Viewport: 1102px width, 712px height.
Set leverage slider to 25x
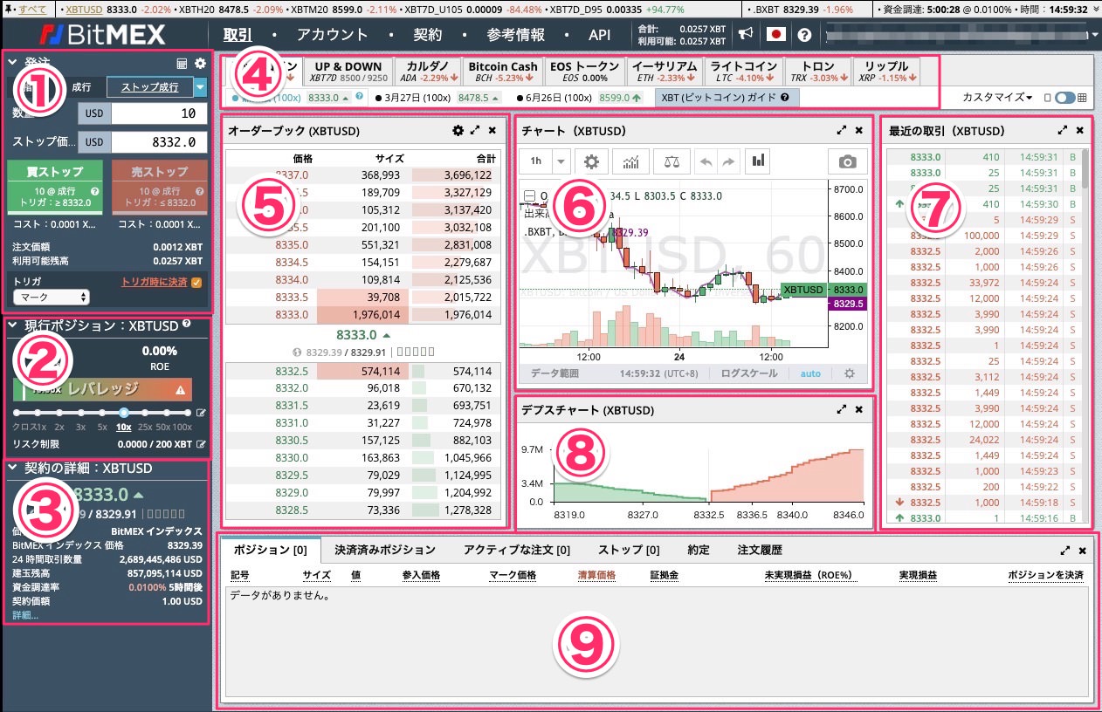point(145,413)
